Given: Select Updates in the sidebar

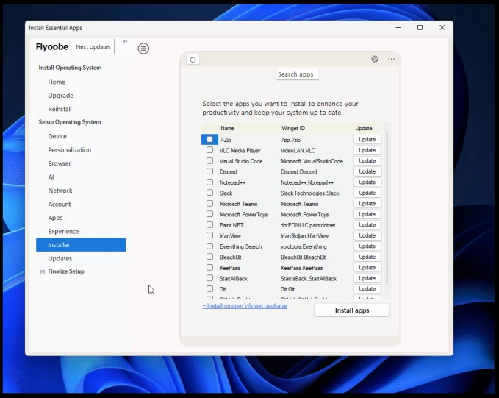Looking at the screenshot, I should point(60,258).
